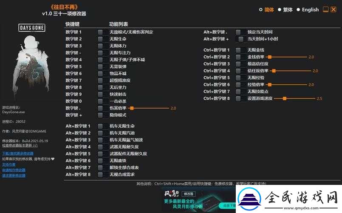Click the hotkey label Alt+数字键 1

(78, 126)
